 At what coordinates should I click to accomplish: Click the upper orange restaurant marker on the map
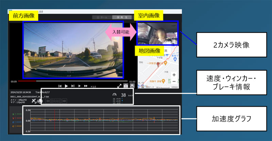(165, 63)
